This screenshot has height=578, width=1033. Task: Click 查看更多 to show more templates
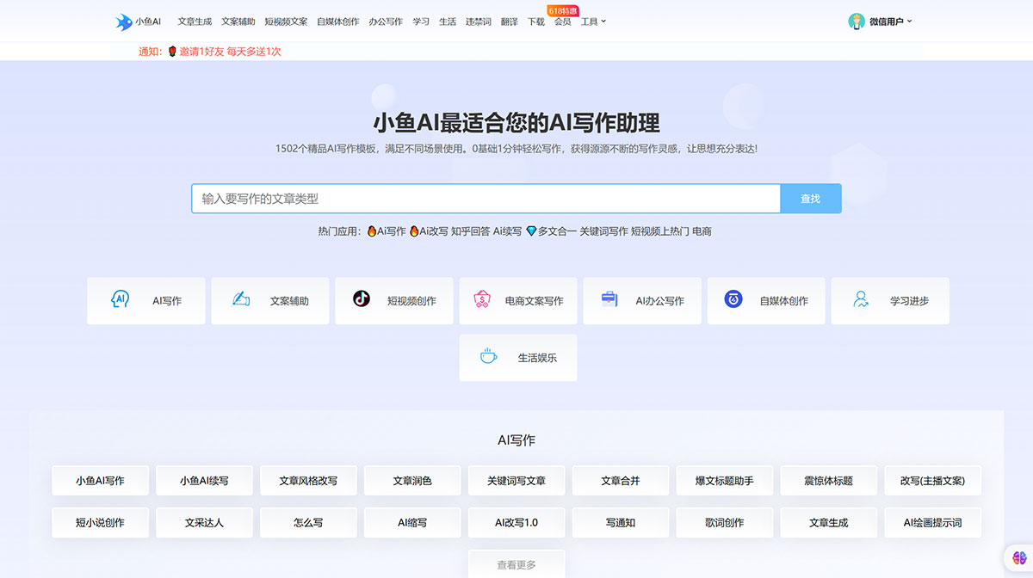tap(516, 563)
